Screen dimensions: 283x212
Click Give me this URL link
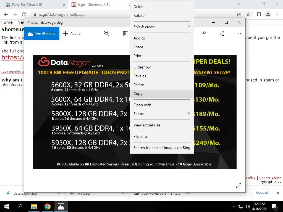coord(13,72)
